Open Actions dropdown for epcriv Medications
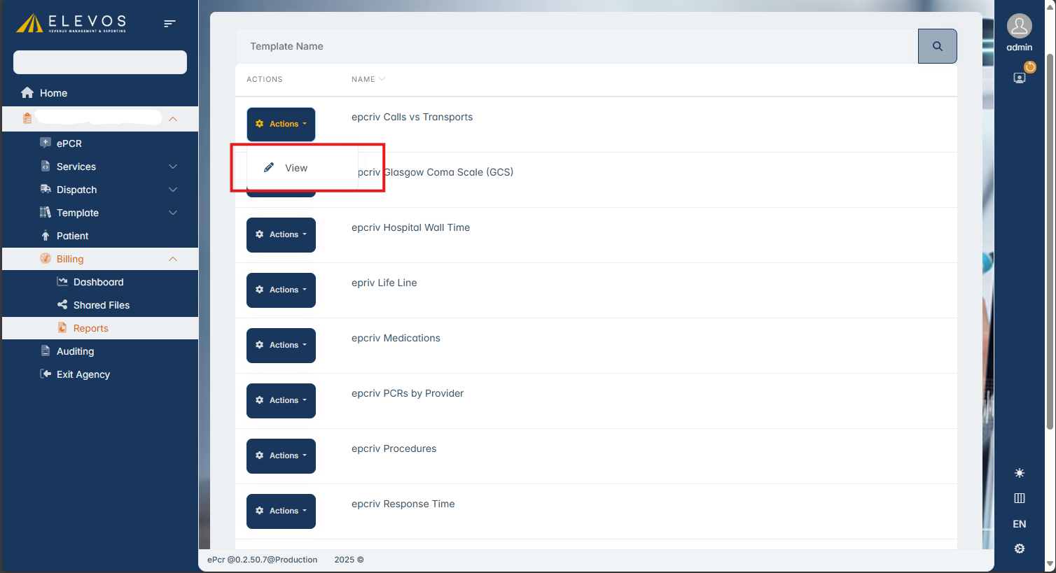 pyautogui.click(x=281, y=346)
